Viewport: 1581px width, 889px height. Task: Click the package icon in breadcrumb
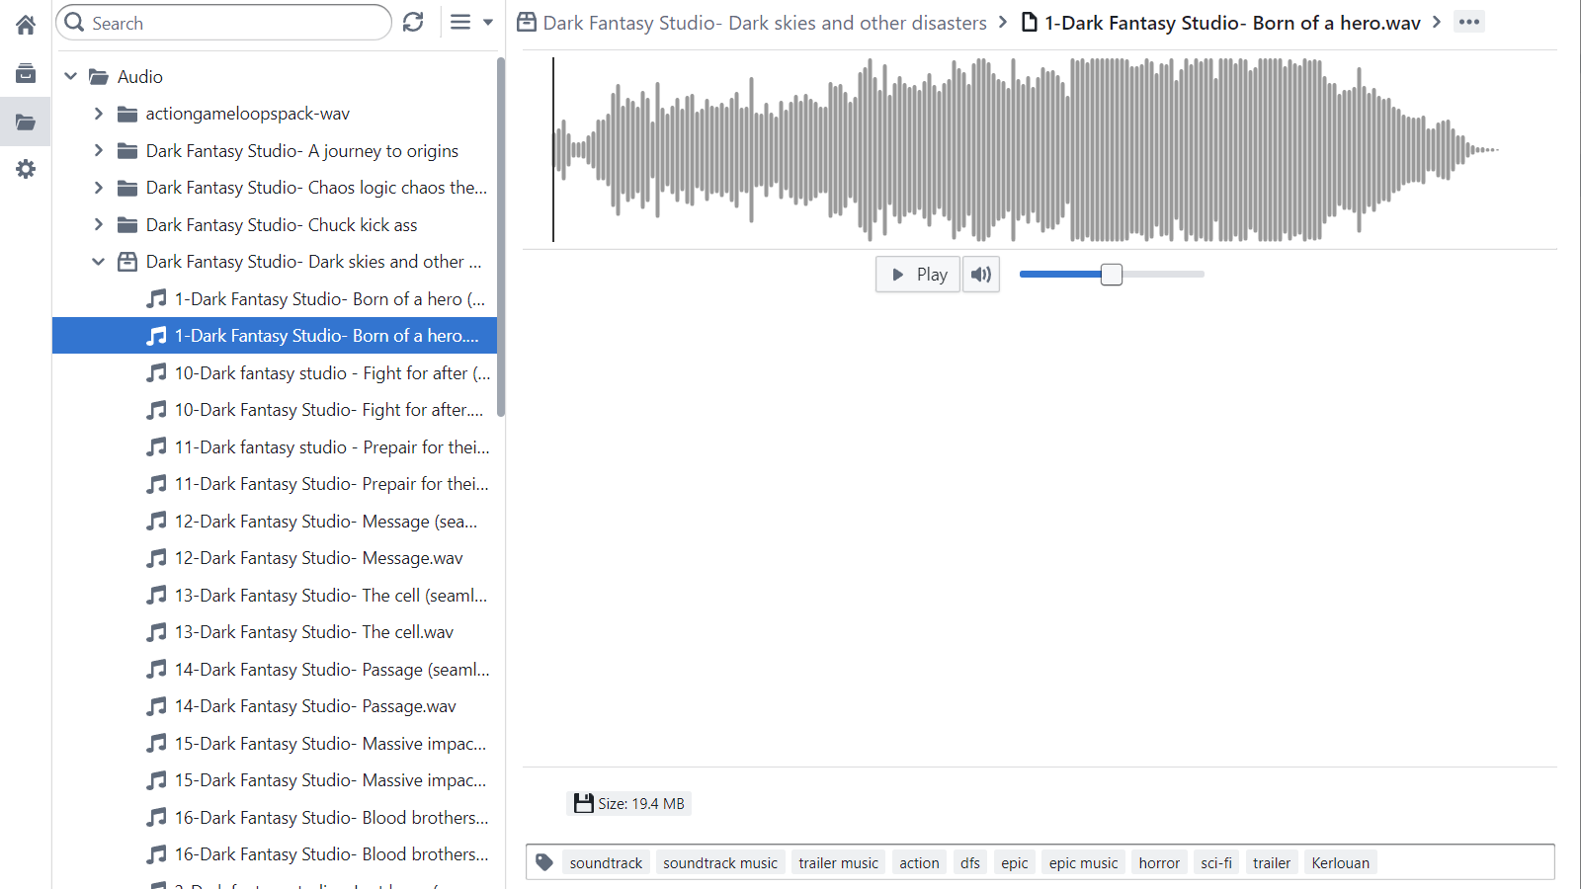point(527,22)
